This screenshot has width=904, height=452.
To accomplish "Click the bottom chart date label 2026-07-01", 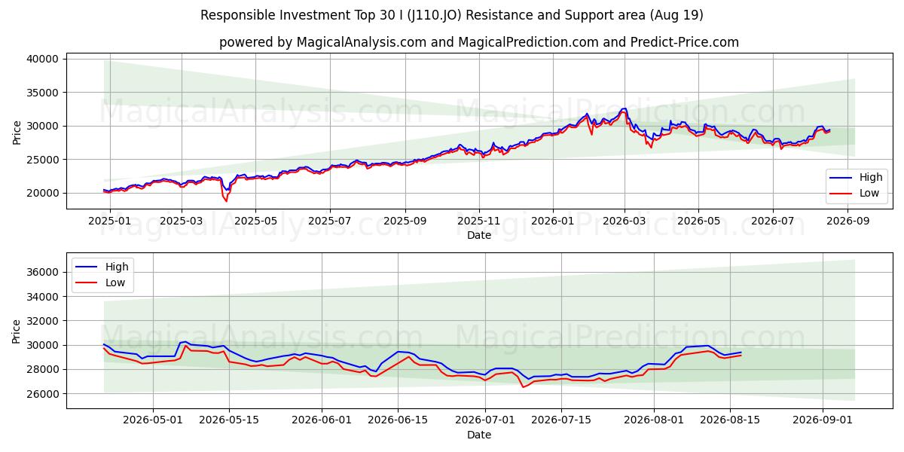I will [x=484, y=422].
